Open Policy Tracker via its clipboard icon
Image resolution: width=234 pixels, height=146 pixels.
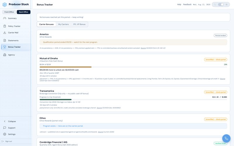(5, 26)
